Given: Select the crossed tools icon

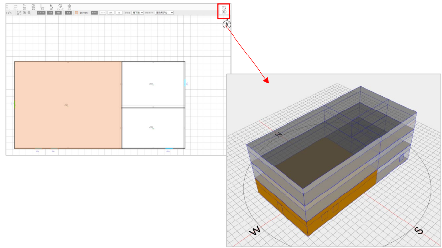Looking at the screenshot, I should 51,7.
